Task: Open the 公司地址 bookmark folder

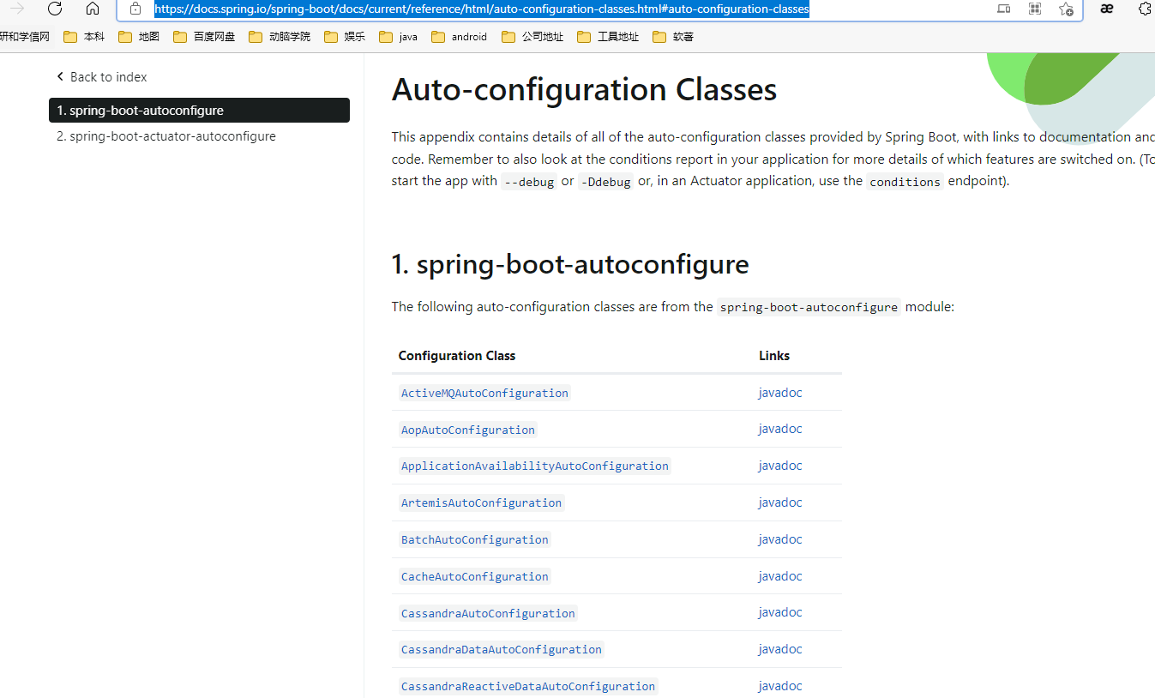Action: (x=532, y=37)
